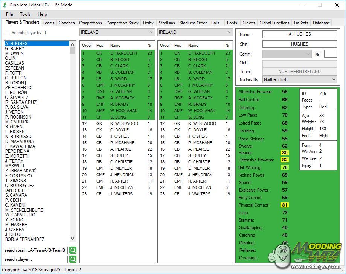Click the highlighted Defensive Prowess value 82

click(x=284, y=160)
